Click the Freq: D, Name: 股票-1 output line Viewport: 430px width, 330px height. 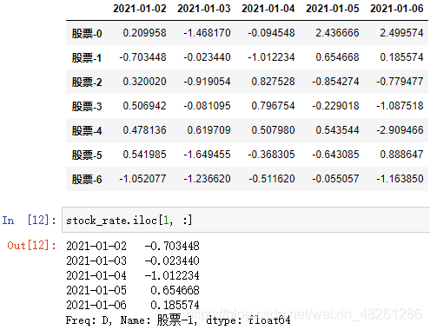pos(178,320)
